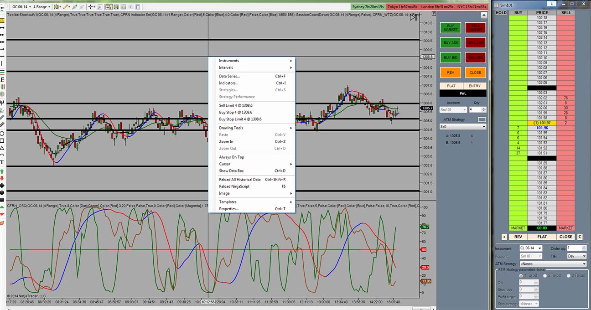Screen dimensions: 591x310
Task: Open the chart style candlestick icon
Action: pos(57,7)
